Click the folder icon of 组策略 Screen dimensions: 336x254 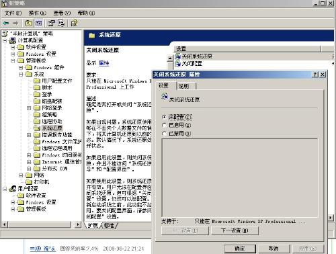37,115
